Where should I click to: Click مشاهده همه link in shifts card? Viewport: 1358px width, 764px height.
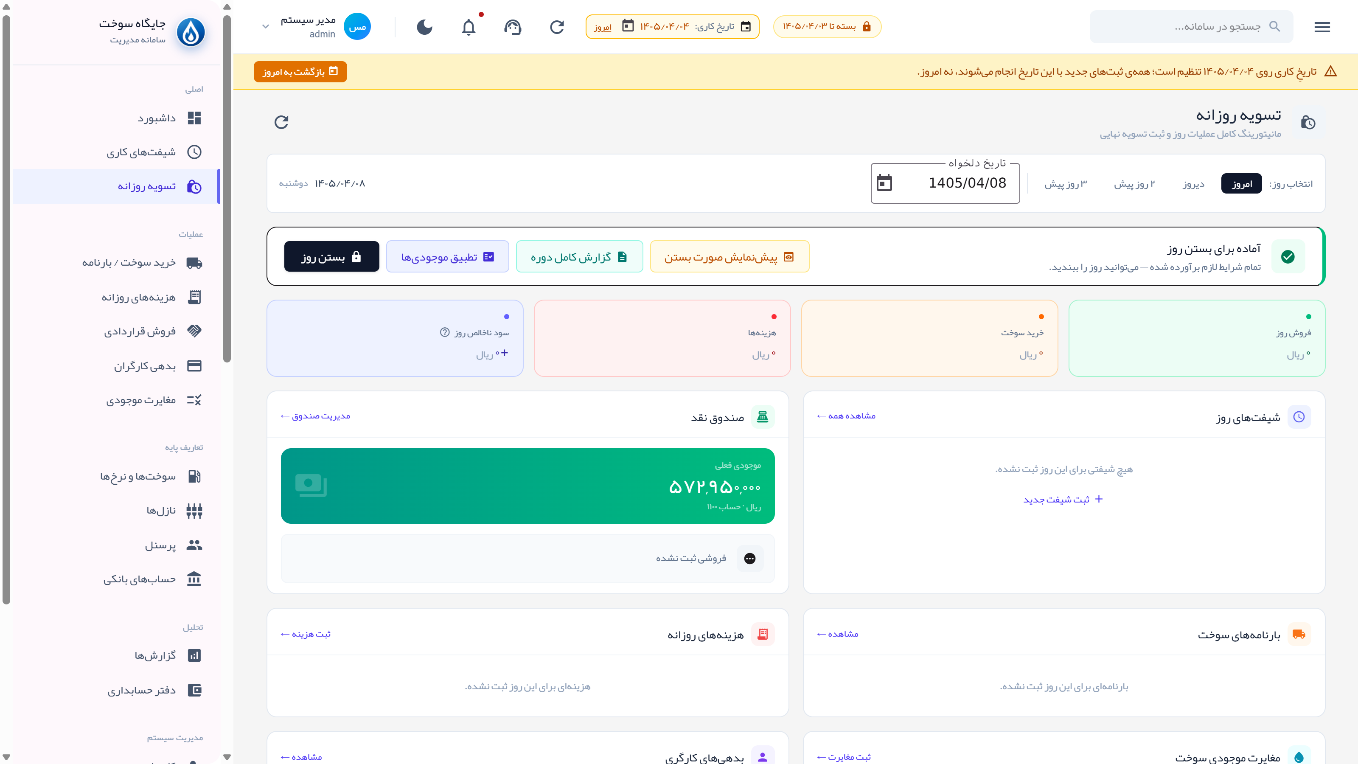[x=846, y=416]
